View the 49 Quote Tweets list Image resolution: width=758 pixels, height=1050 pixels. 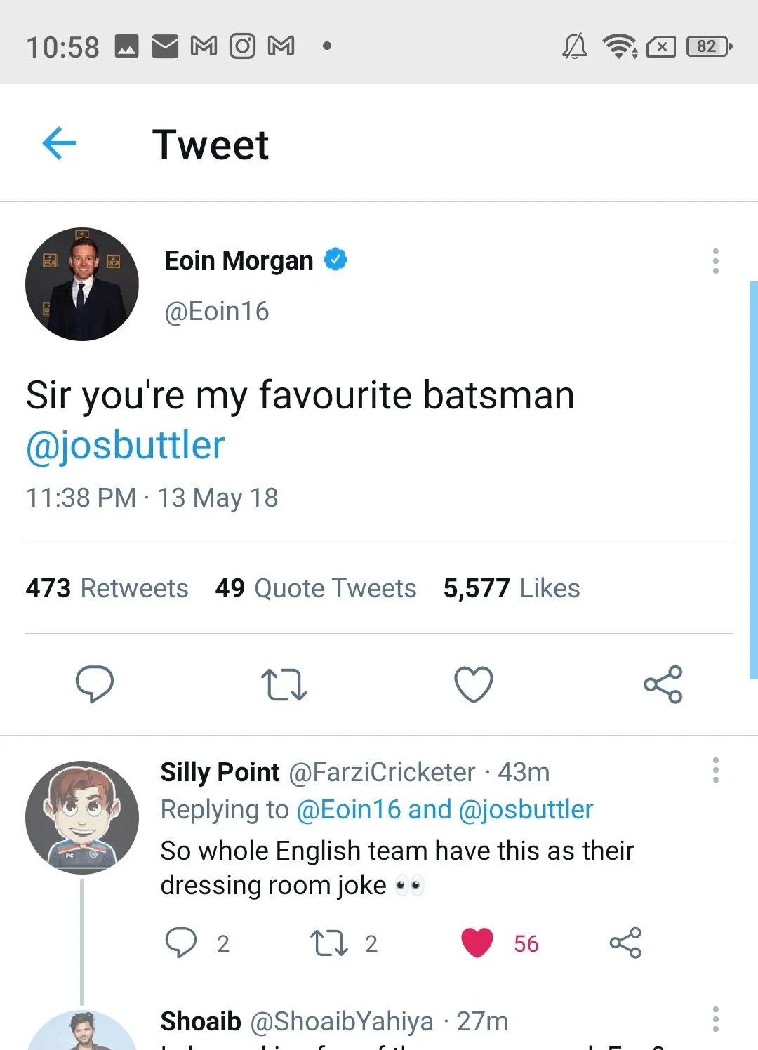pyautogui.click(x=316, y=588)
